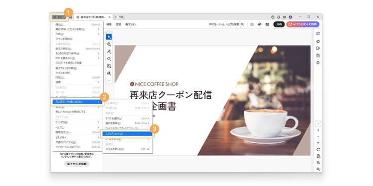Click the print icon in toolbar
The width and height of the screenshot is (373, 186).
click(x=267, y=24)
